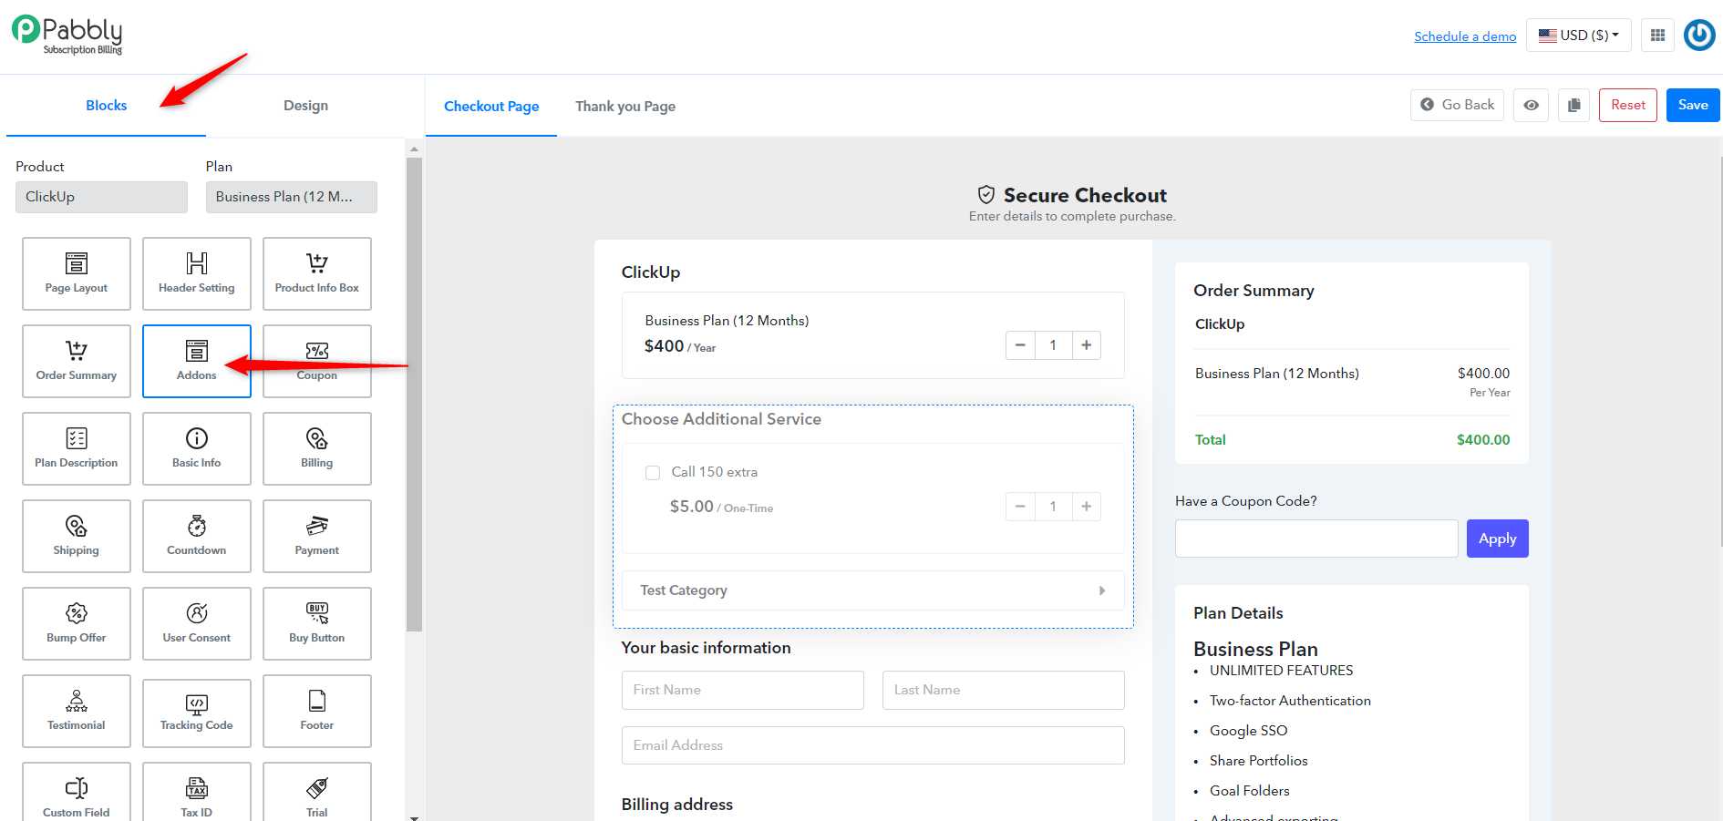Viewport: 1723px width, 821px height.
Task: Decrease Business Plan quantity with minus
Action: 1020,345
